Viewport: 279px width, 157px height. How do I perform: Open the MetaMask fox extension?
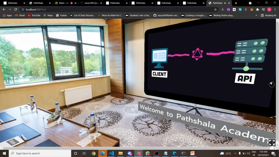252,9
